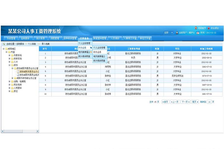This screenshot has height=149, width=224.
Task: Select the 人民团体 folder
Action: click(x=16, y=88)
